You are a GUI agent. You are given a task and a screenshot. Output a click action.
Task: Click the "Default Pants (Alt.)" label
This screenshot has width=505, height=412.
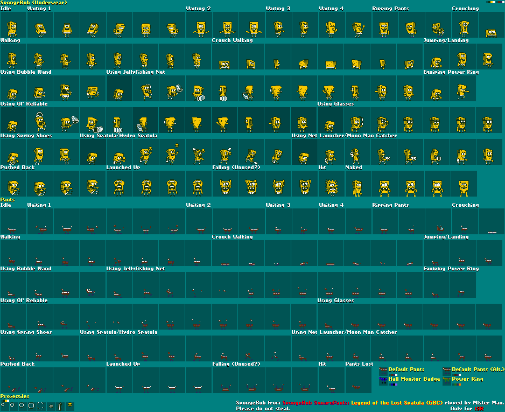[478, 369]
